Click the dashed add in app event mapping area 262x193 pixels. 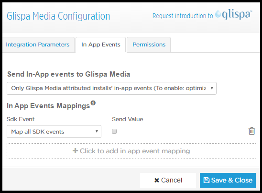click(131, 151)
